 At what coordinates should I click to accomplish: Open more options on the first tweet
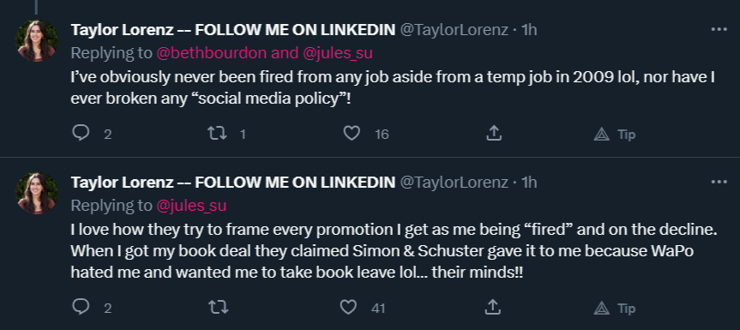(x=719, y=29)
